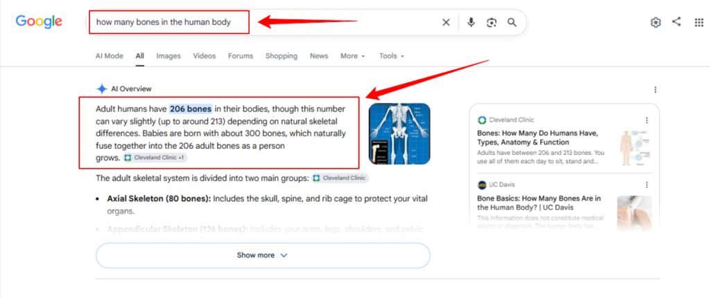Switch to Shopping tab
Screen dimensions: 710x298
pos(282,56)
